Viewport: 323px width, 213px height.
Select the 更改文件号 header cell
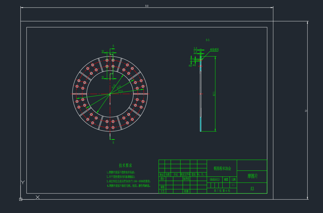point(185,174)
